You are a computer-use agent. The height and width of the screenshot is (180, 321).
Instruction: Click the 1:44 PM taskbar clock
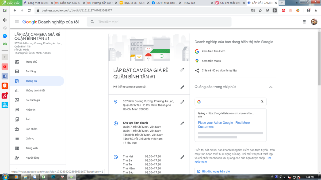click(x=309, y=177)
